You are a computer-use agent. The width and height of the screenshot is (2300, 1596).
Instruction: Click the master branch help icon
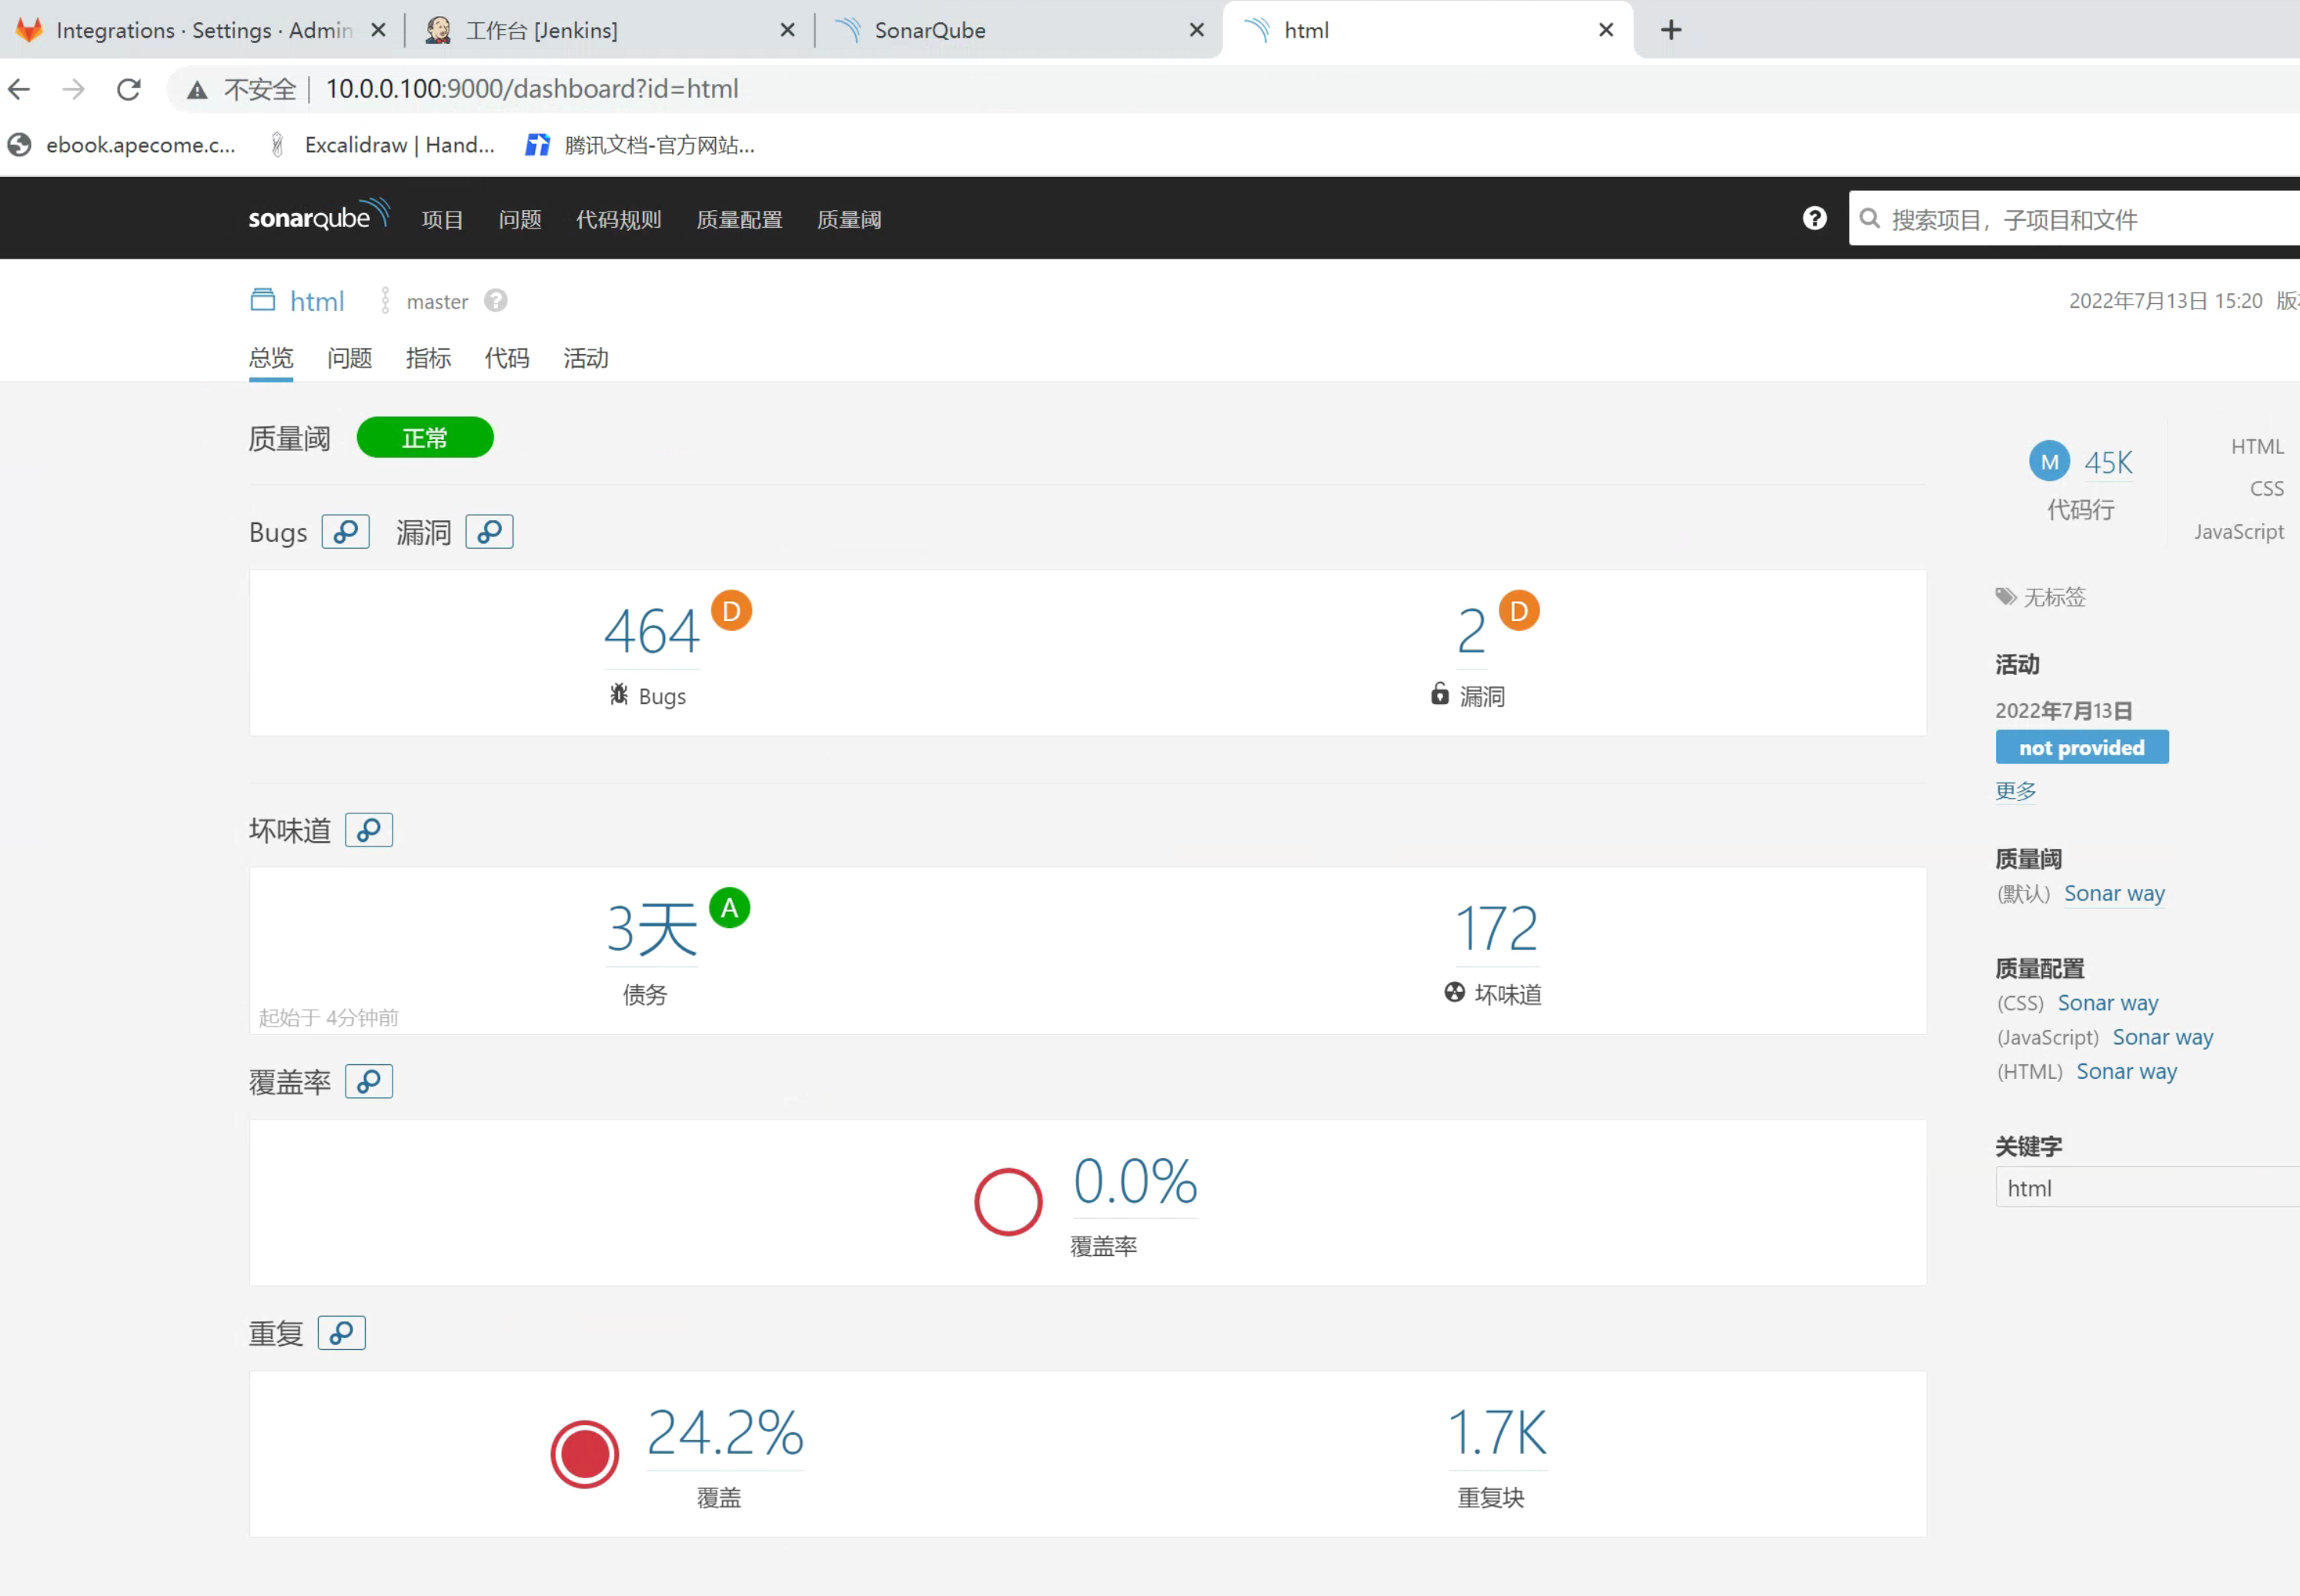(496, 301)
